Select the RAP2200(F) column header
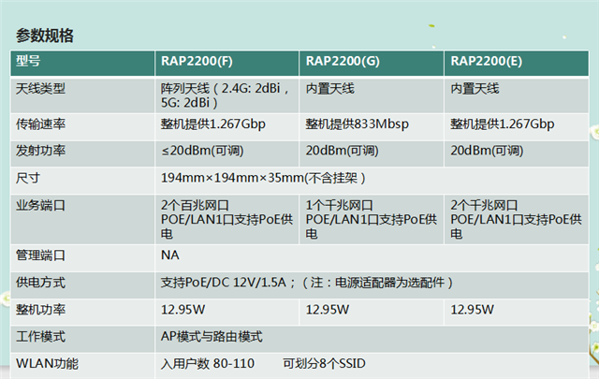The image size is (599, 379). click(x=197, y=62)
